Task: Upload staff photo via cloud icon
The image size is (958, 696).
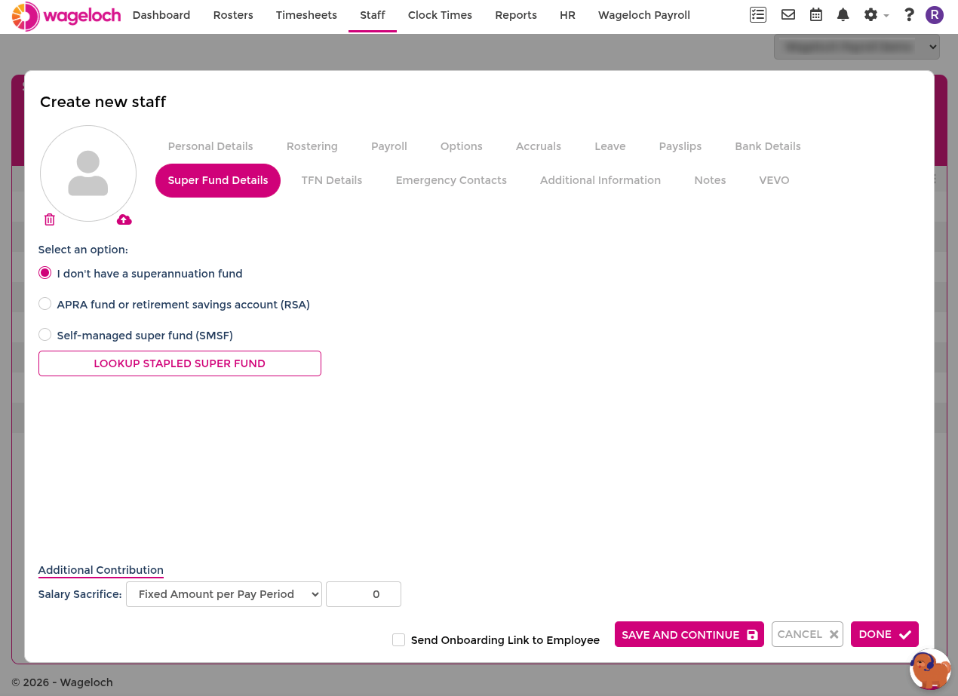Action: (x=124, y=219)
